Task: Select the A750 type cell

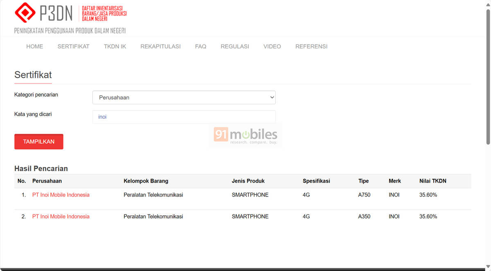Action: click(364, 195)
